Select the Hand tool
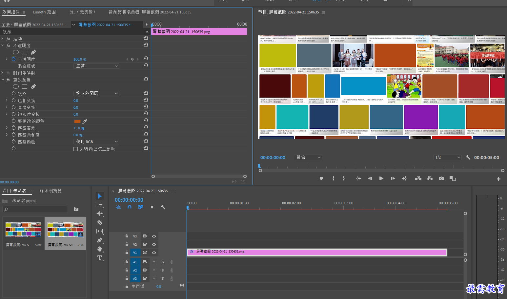 point(100,249)
